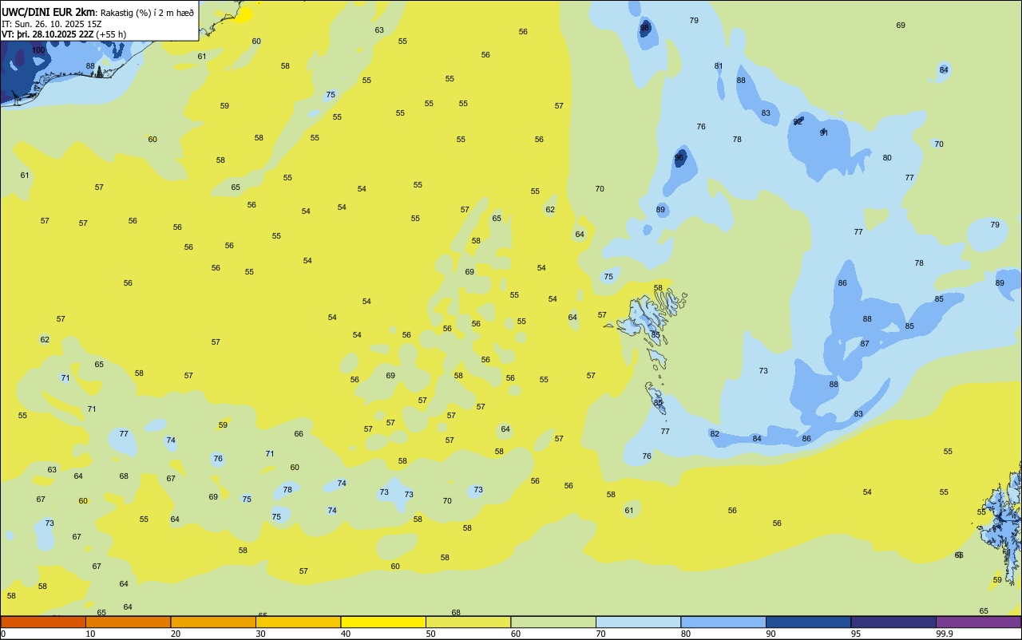
Task: Select the 60–70 light green legend swatch
Action: [x=553, y=622]
